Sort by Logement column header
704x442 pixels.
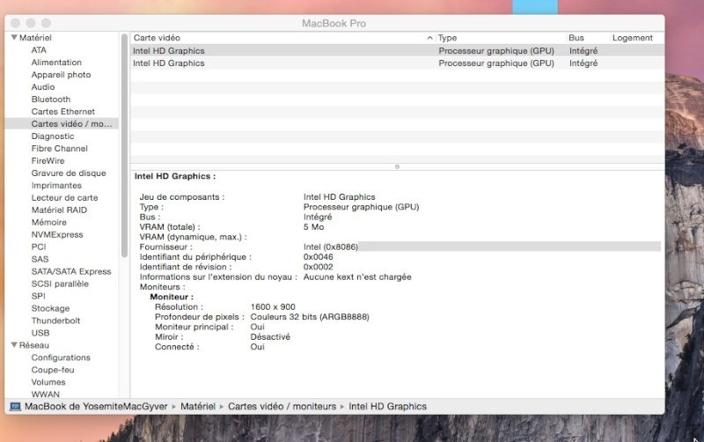[x=637, y=38]
